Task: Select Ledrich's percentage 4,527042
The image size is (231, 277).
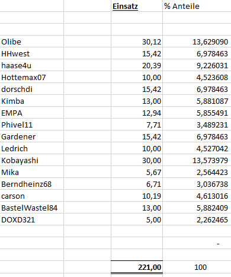Action: click(197, 148)
